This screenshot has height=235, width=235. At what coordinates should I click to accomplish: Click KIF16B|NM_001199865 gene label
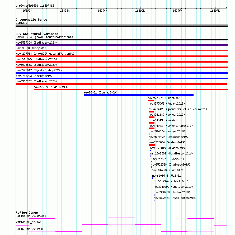(31, 216)
